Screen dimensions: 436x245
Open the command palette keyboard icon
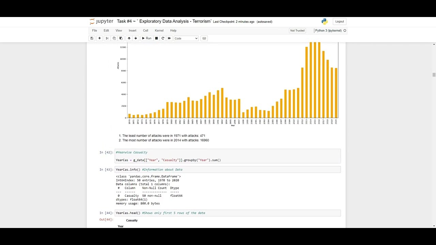coord(204,38)
